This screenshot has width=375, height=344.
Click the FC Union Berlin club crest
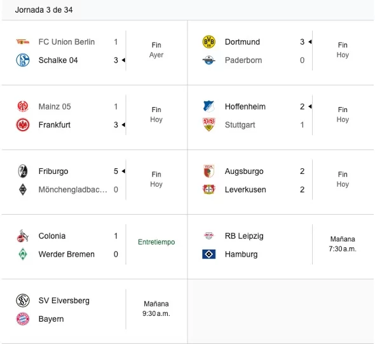click(23, 42)
